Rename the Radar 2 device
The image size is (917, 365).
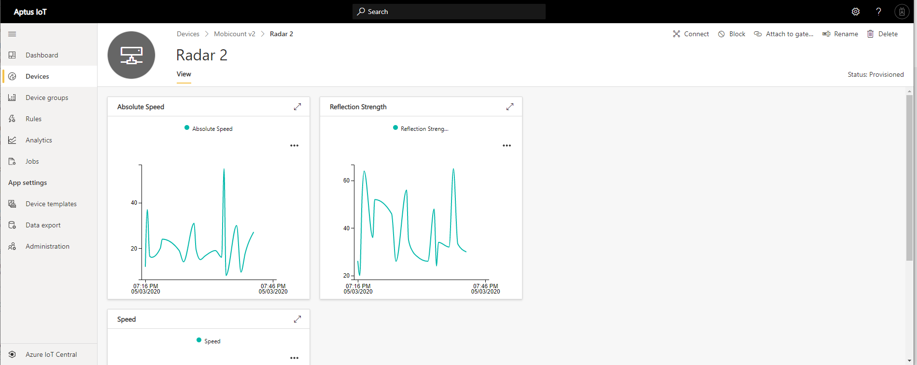(840, 34)
